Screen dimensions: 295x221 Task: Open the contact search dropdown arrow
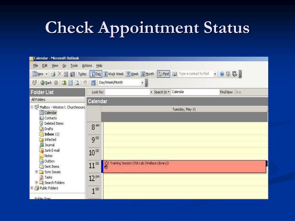tap(215, 74)
